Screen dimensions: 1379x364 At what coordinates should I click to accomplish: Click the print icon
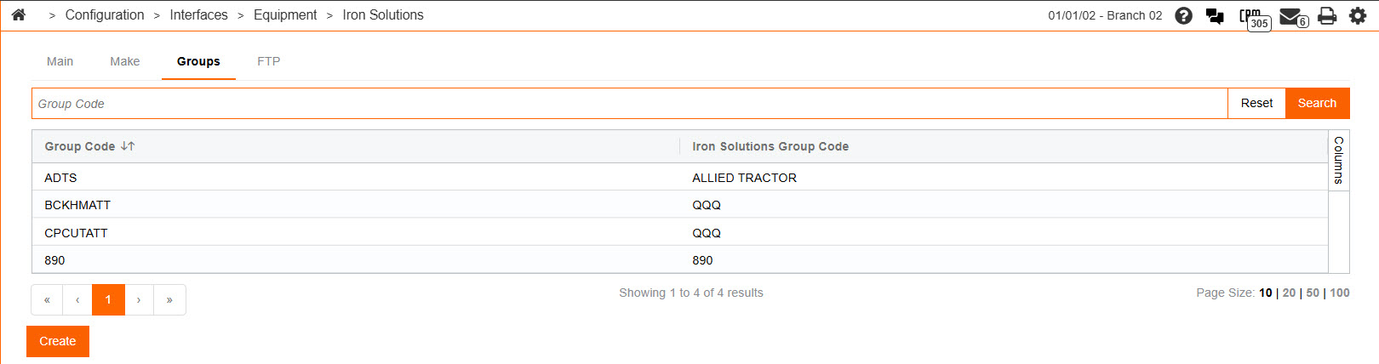coord(1326,15)
